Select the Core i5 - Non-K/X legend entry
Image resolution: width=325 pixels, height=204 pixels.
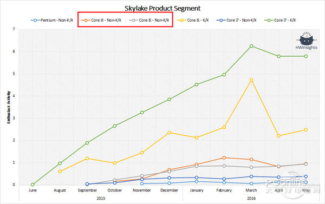click(149, 21)
